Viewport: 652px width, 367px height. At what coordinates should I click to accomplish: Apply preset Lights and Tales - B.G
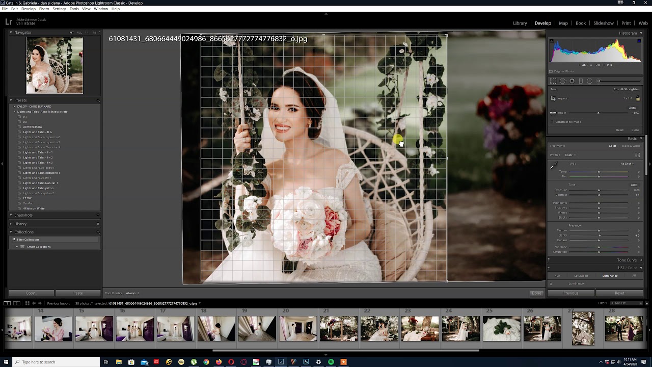tap(37, 132)
